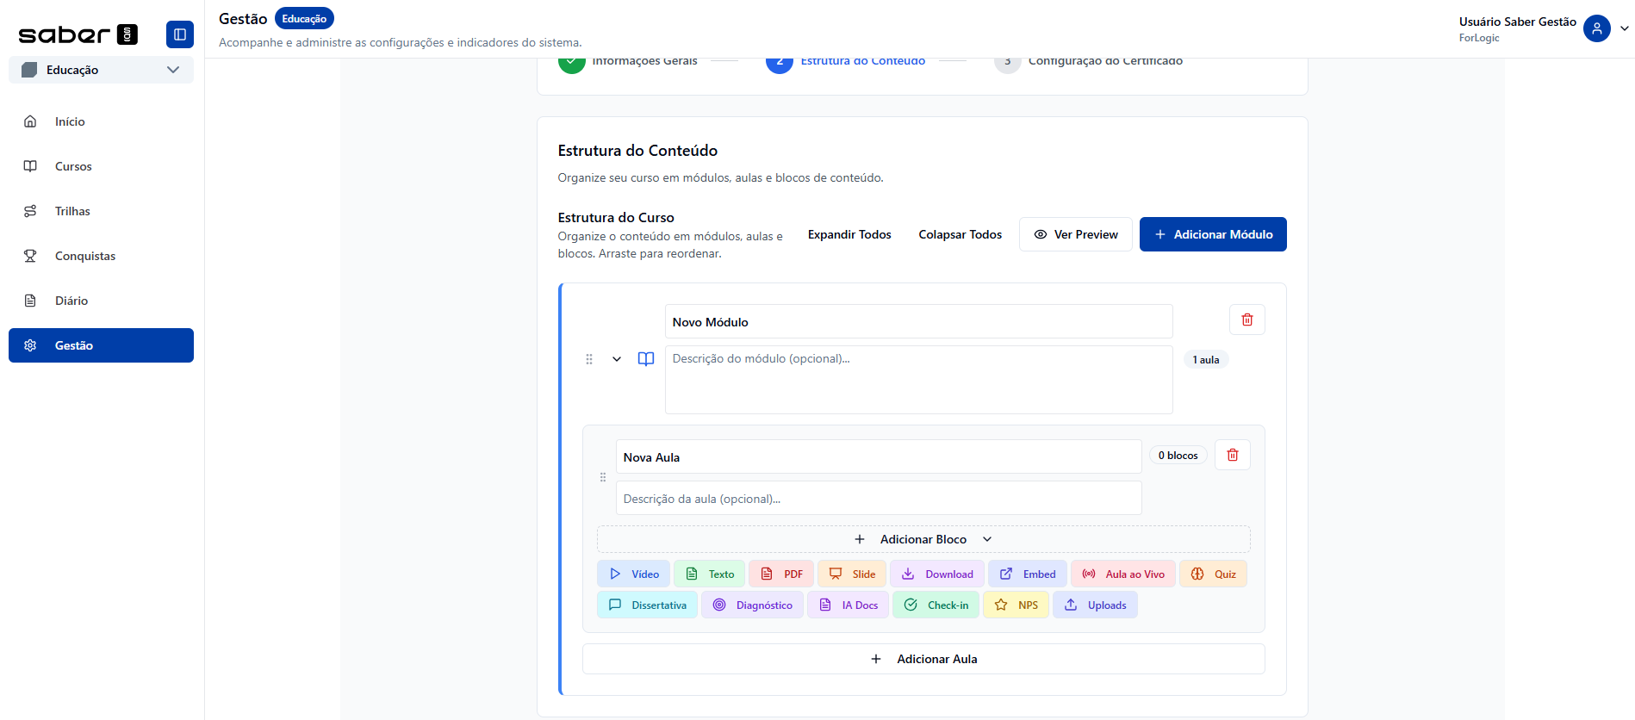Click the Adicionar Módulo button
This screenshot has height=720, width=1635.
[1212, 234]
